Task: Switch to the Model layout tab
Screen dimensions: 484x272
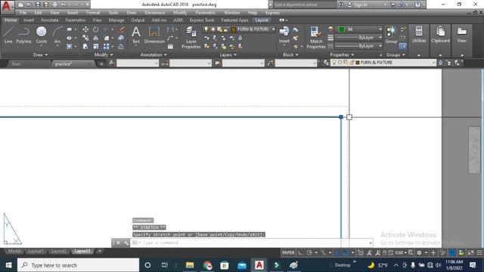Action: (x=14, y=251)
